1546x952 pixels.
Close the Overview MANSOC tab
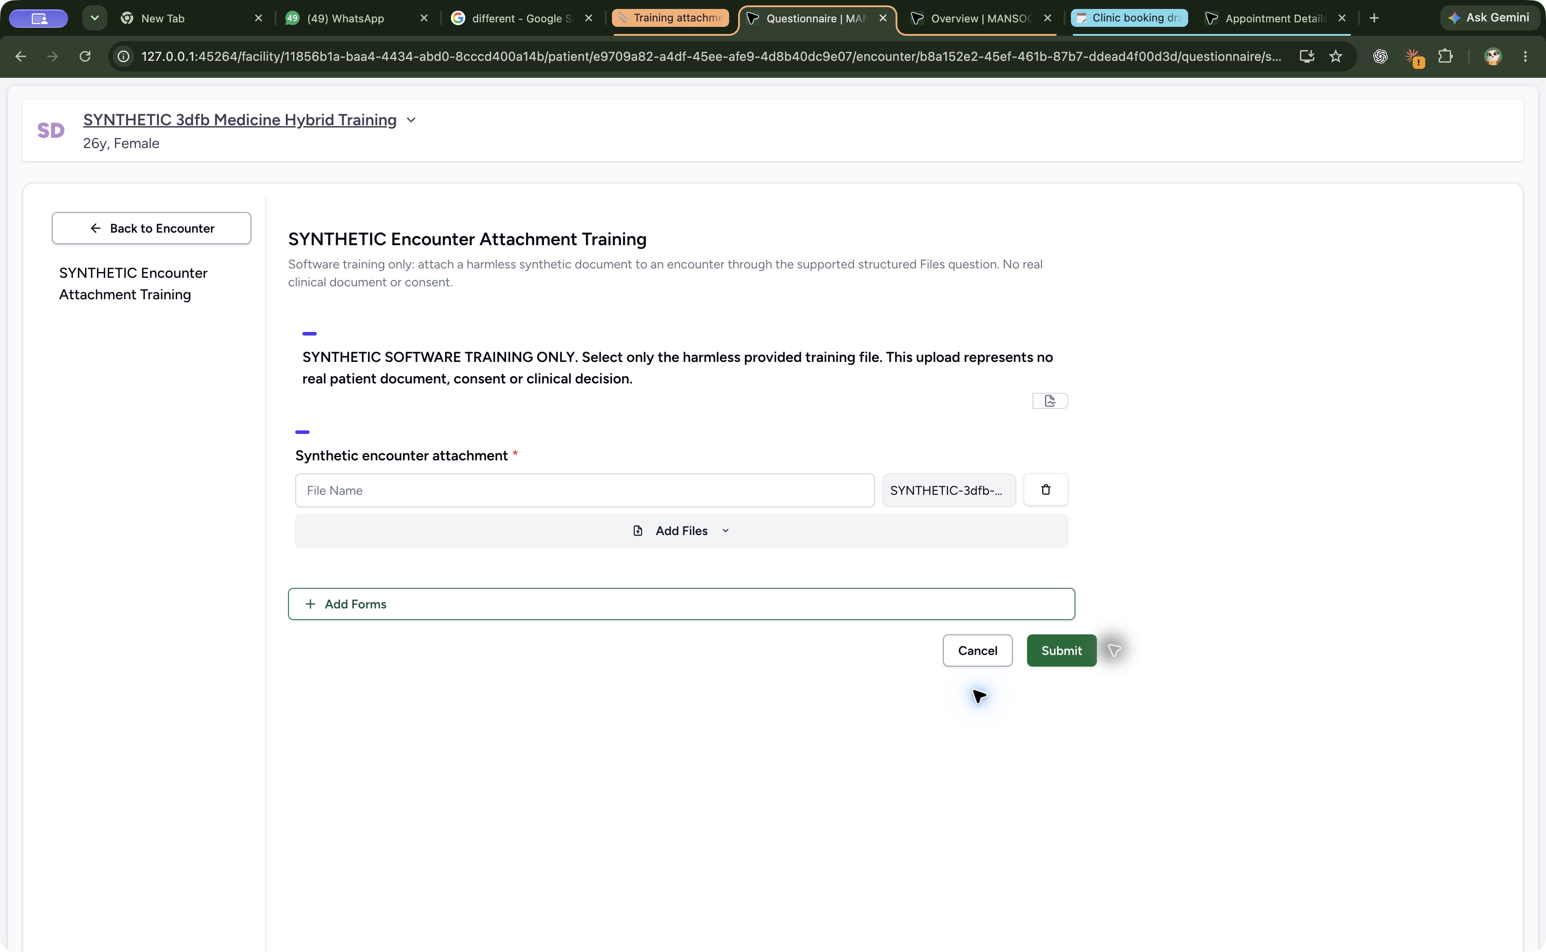point(1048,18)
